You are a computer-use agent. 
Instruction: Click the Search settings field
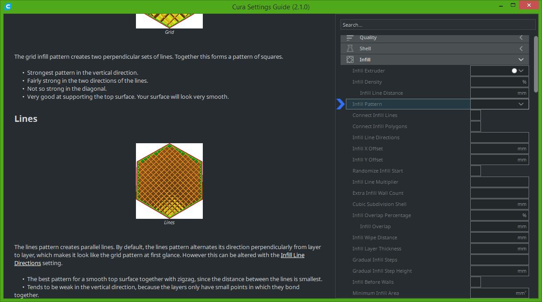point(438,24)
